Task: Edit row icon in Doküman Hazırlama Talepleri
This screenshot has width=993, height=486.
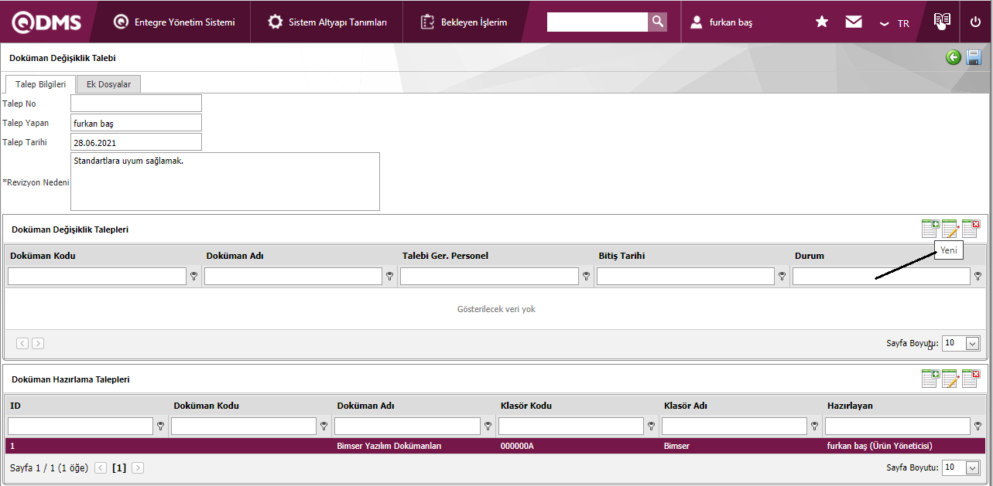Action: (950, 379)
